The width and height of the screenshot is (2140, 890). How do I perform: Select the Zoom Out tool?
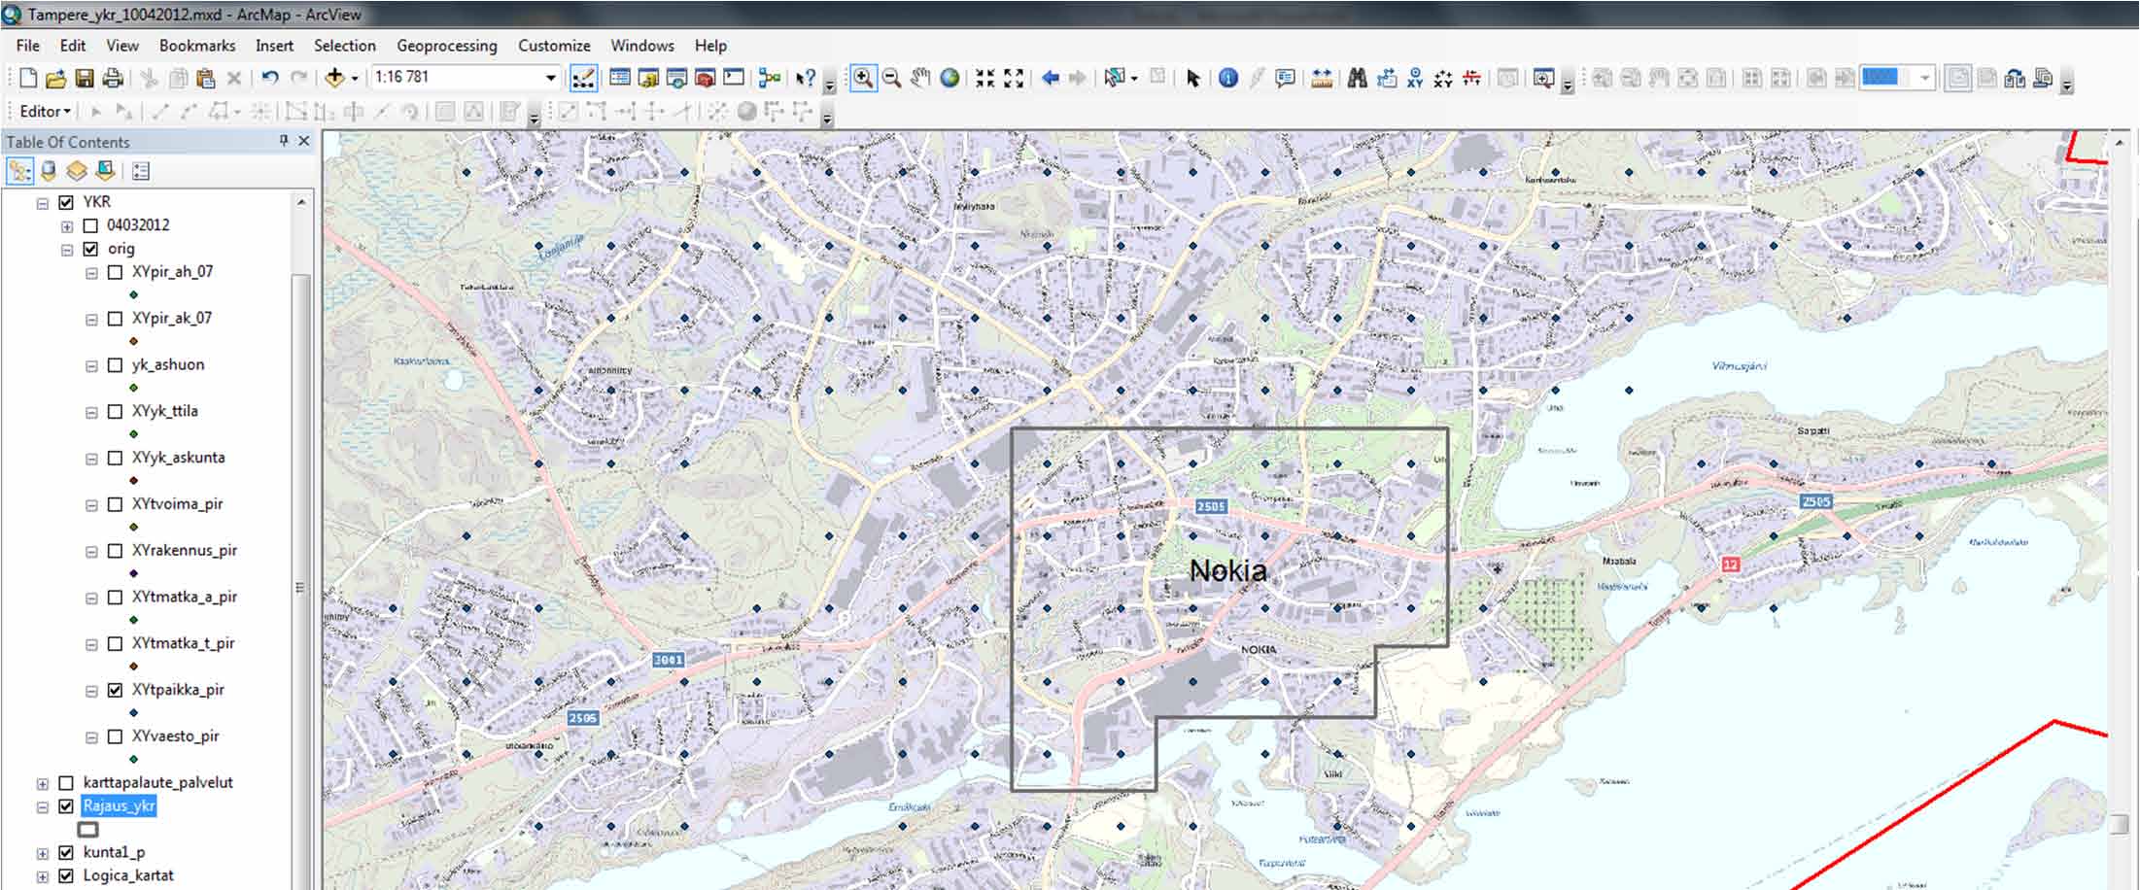pos(891,78)
